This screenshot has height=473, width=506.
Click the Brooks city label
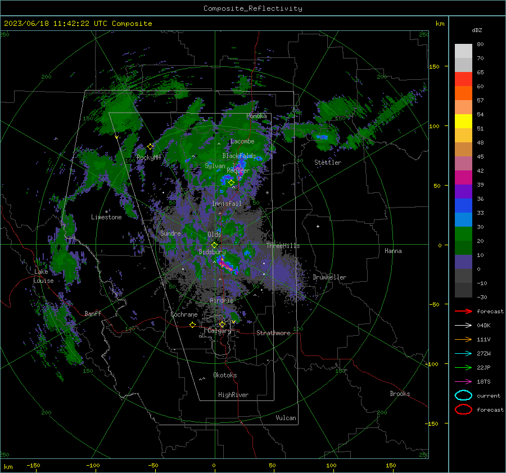(x=400, y=394)
